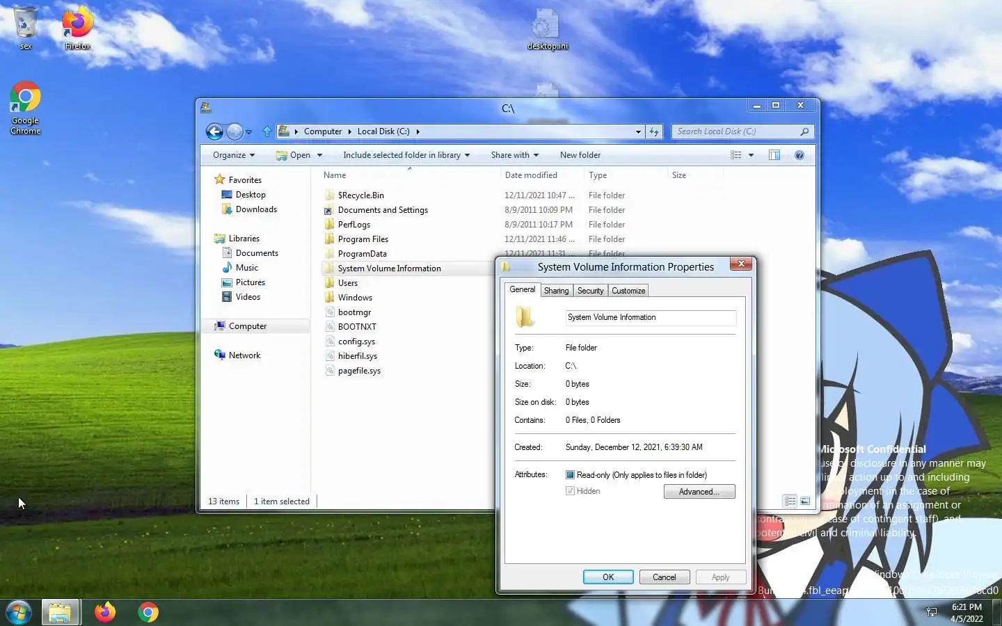
Task: Expand the view options dropdown arrow
Action: click(x=751, y=155)
